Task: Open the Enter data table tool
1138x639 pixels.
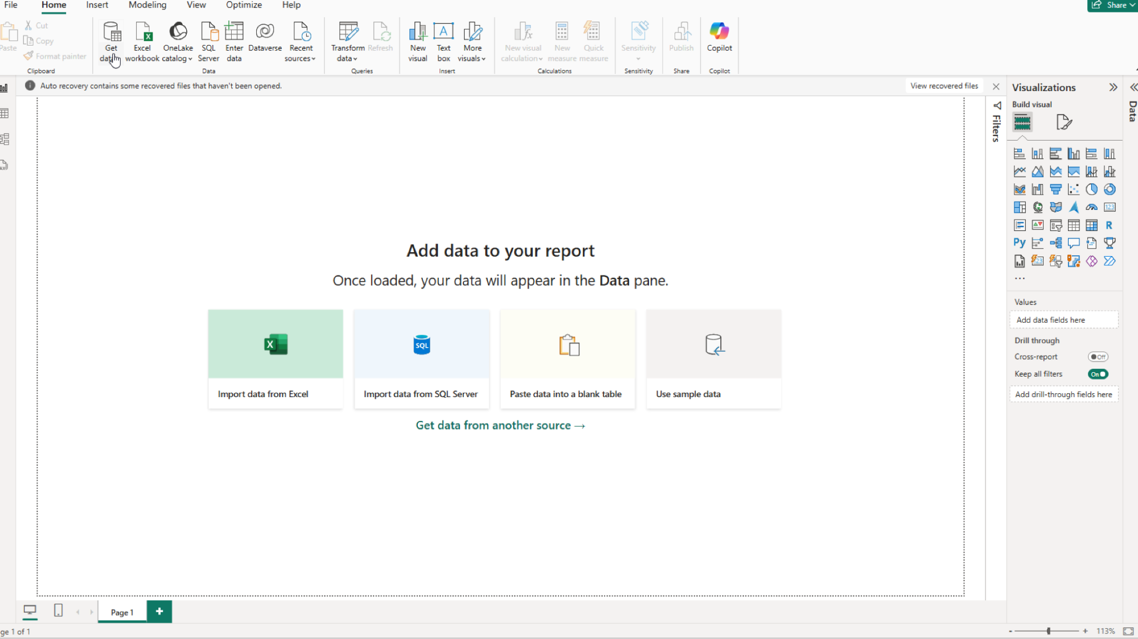Action: click(234, 42)
